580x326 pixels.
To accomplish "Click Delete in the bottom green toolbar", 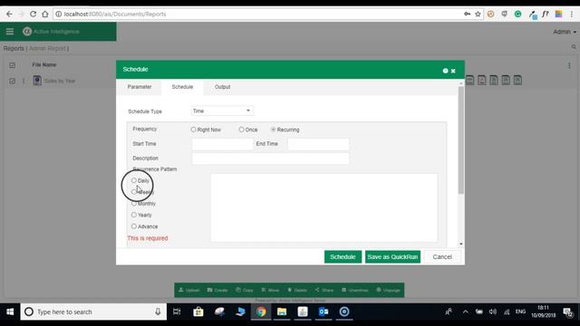I will (x=297, y=290).
